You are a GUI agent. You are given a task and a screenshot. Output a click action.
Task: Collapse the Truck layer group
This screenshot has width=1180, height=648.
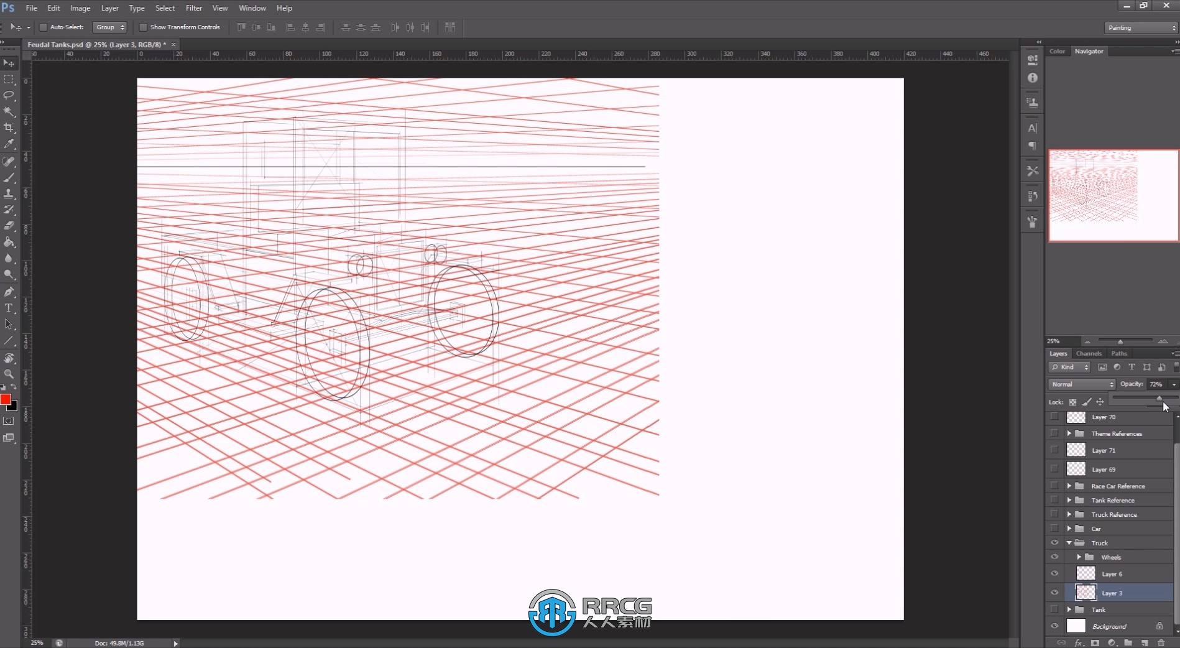pos(1069,543)
